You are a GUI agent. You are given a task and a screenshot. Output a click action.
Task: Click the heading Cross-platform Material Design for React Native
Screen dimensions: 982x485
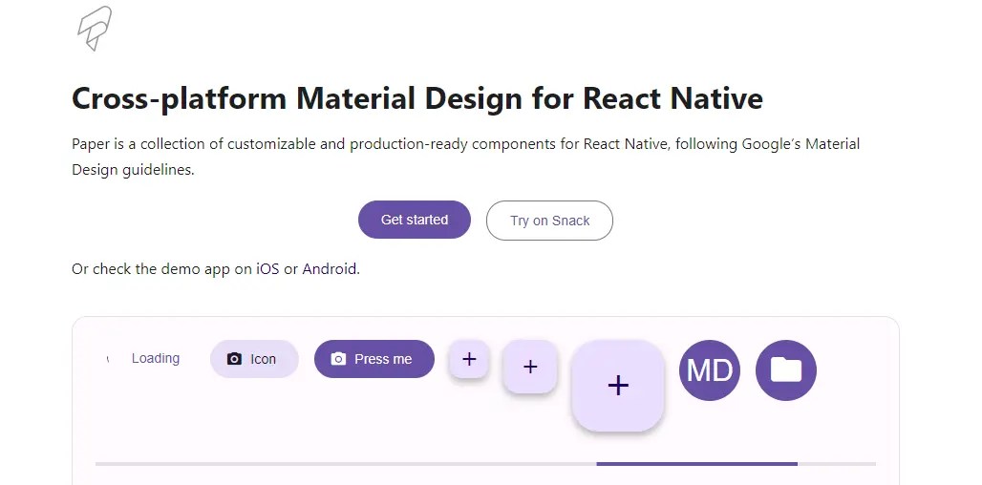tap(417, 98)
